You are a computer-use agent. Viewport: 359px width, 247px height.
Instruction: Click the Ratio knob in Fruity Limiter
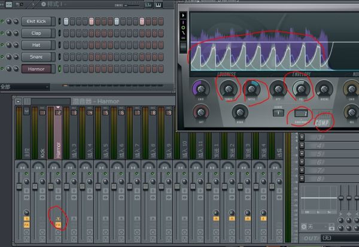(x=252, y=89)
